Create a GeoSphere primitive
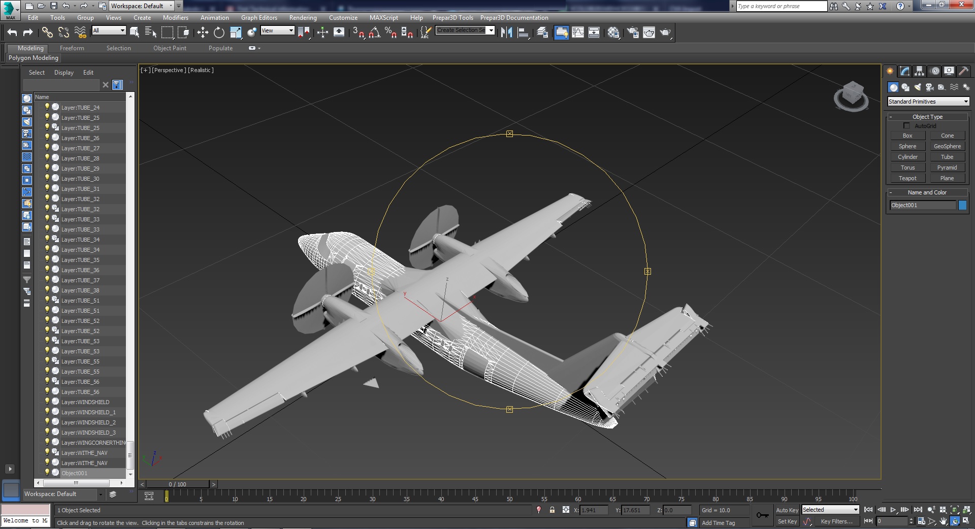Image resolution: width=975 pixels, height=529 pixels. (947, 146)
